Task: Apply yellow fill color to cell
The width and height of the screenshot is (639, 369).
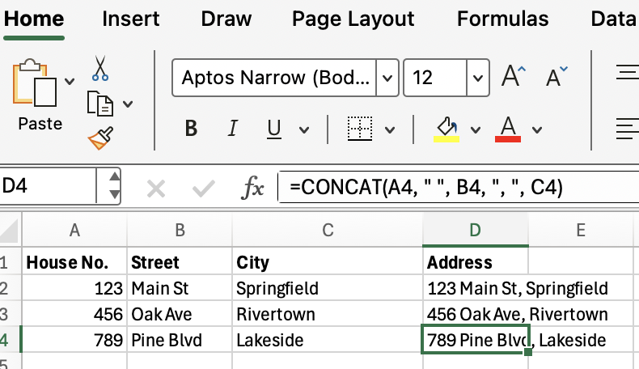Action: (x=446, y=129)
